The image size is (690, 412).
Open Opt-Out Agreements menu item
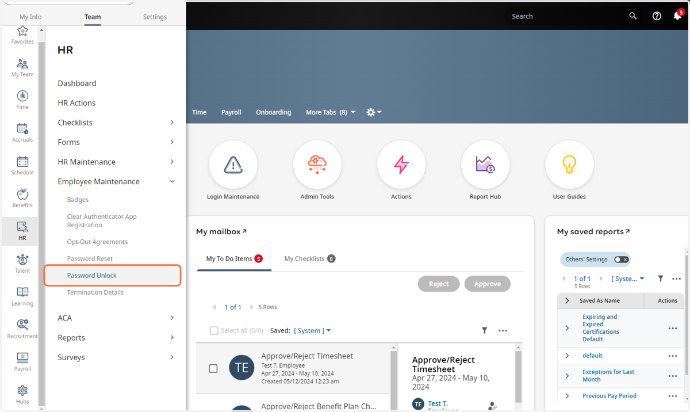pos(97,242)
